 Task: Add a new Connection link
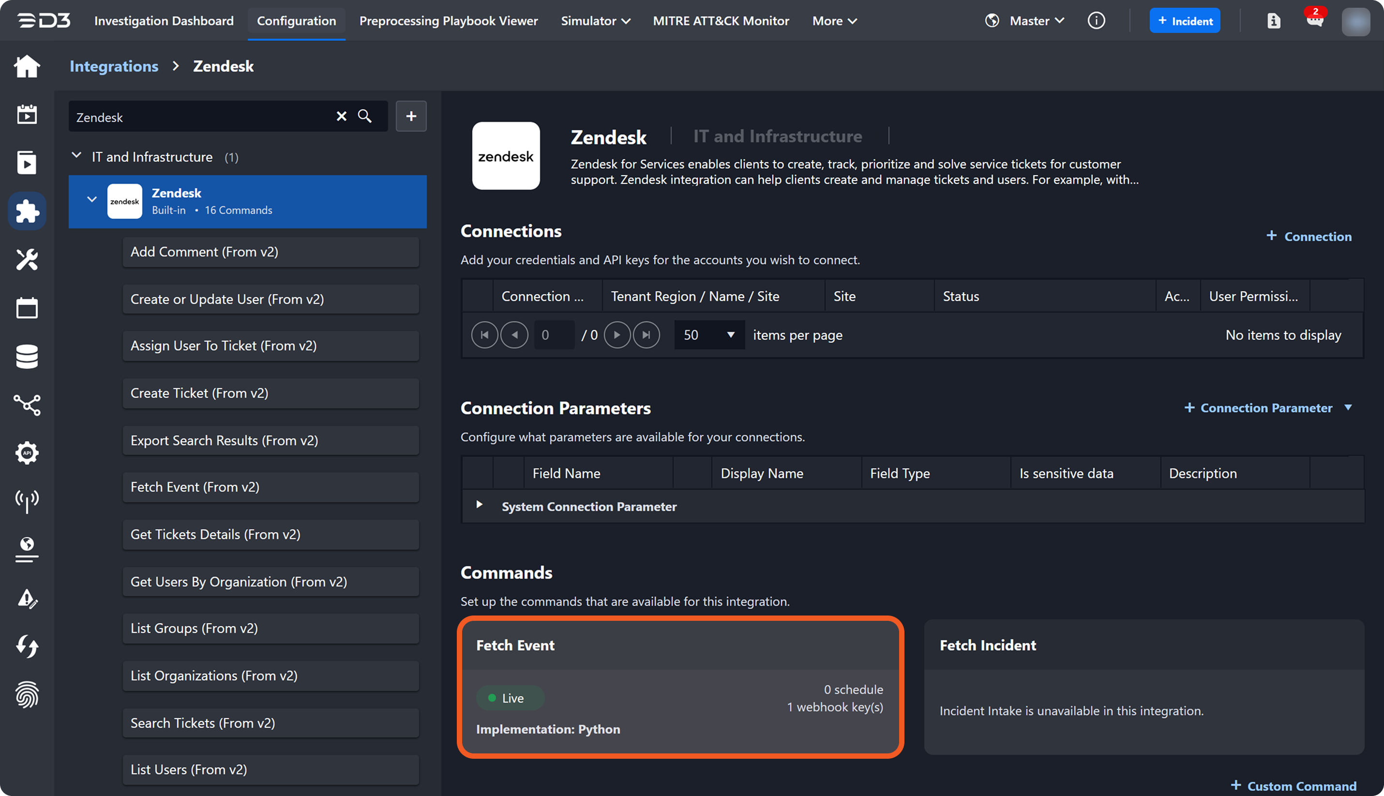pyautogui.click(x=1309, y=236)
